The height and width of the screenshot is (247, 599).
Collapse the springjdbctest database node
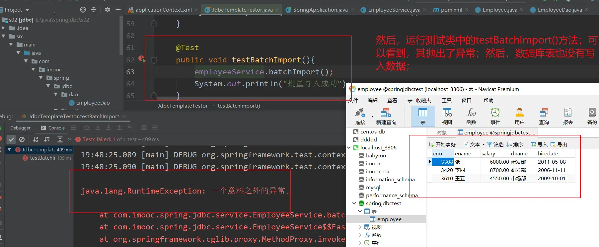point(354,203)
